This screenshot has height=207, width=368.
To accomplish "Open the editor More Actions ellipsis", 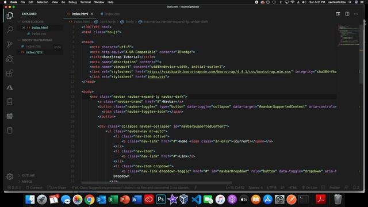I will [356, 14].
